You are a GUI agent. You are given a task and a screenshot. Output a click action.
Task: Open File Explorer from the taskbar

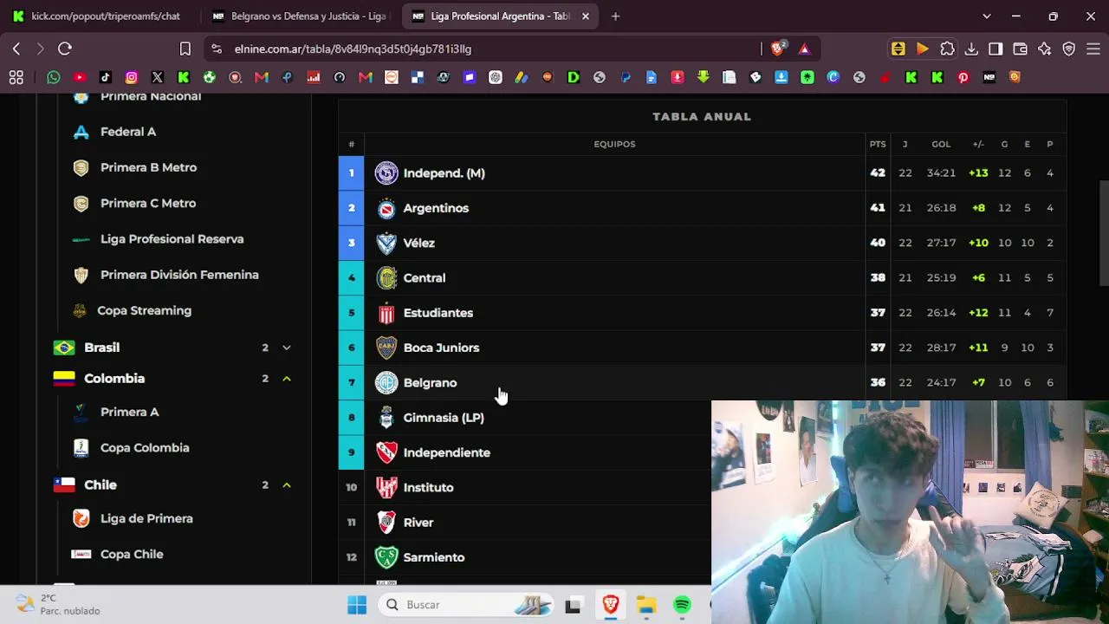(x=646, y=605)
